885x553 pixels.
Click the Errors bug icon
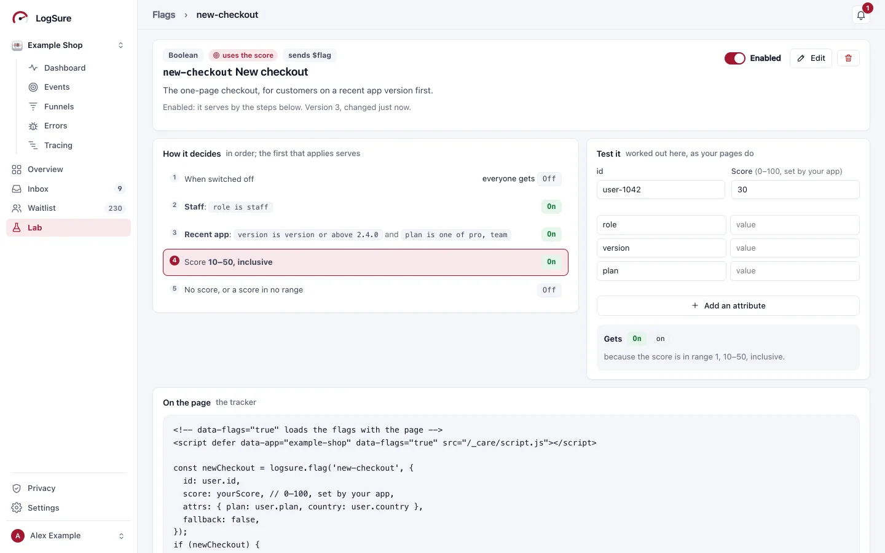click(x=33, y=126)
